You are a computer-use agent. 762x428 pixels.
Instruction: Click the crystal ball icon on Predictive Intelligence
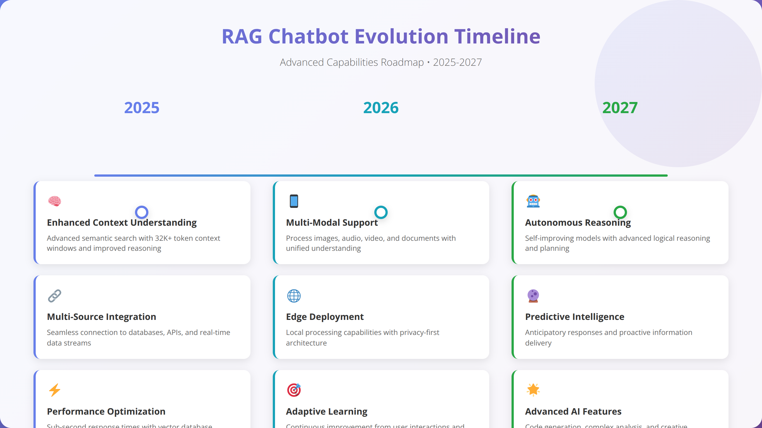533,296
